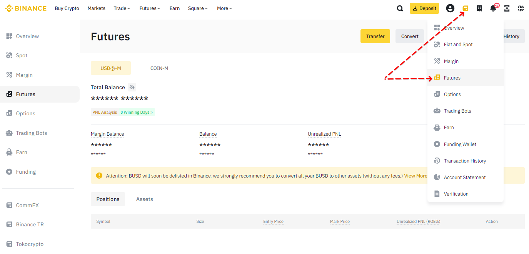The image size is (529, 254).
Task: Click Unrealized PNL label
Action: click(324, 134)
